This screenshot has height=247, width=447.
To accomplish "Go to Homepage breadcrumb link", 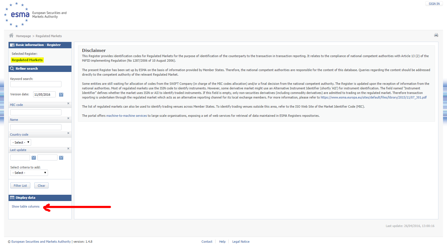I will [23, 36].
